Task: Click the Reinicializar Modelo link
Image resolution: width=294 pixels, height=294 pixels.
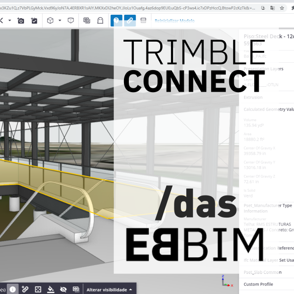Action: [x=174, y=21]
